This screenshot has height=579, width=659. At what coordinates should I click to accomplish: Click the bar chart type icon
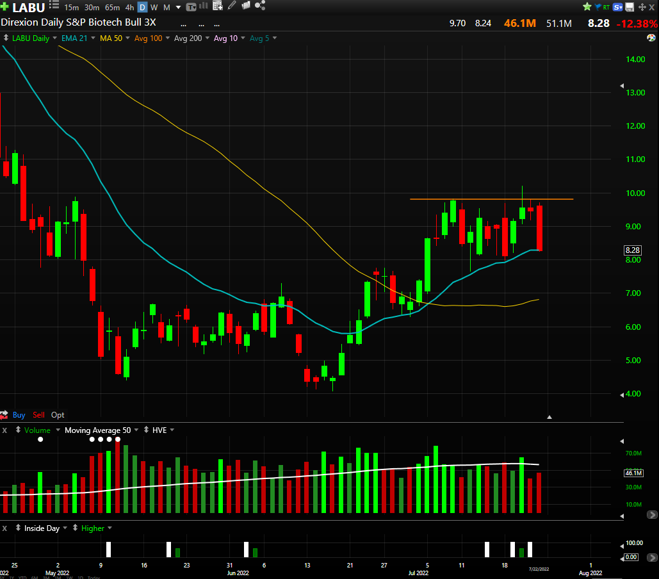pos(204,6)
